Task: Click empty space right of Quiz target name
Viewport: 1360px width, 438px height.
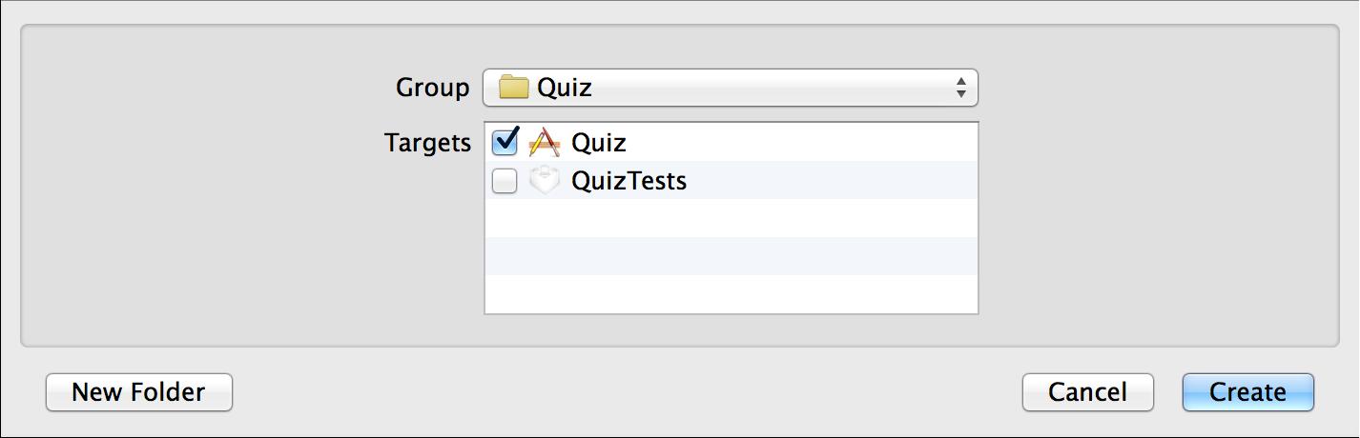Action: pyautogui.click(x=802, y=142)
